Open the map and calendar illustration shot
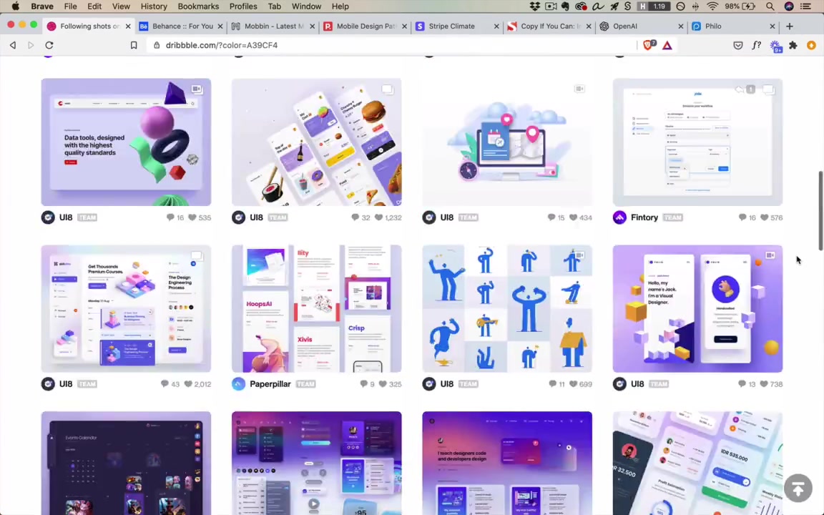Image resolution: width=824 pixels, height=515 pixels. click(x=507, y=142)
